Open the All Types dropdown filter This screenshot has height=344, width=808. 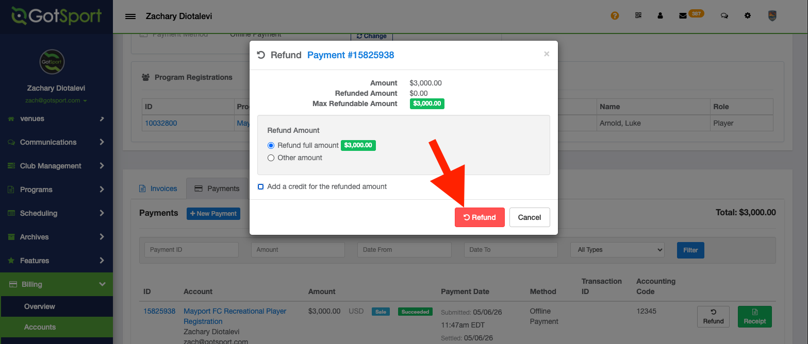[617, 250]
